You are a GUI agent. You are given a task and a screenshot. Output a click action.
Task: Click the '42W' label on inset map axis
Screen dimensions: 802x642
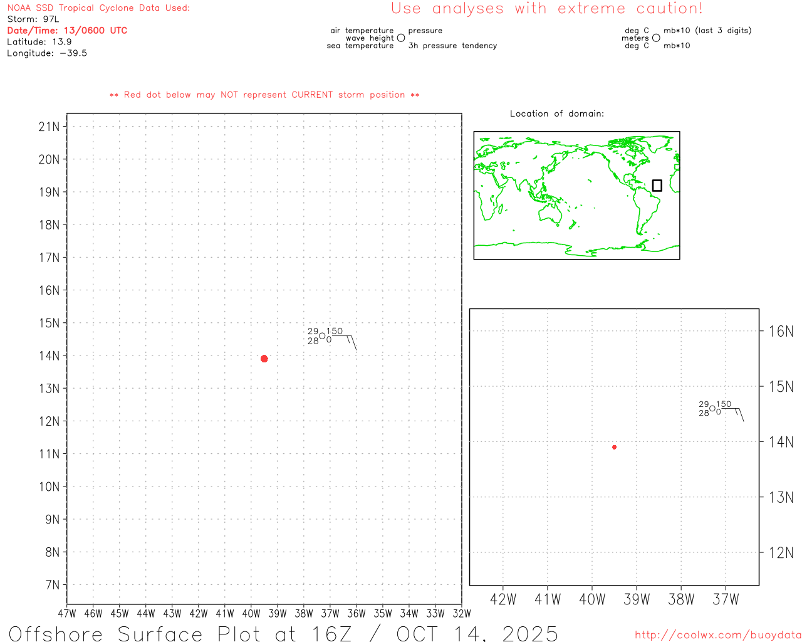click(503, 599)
